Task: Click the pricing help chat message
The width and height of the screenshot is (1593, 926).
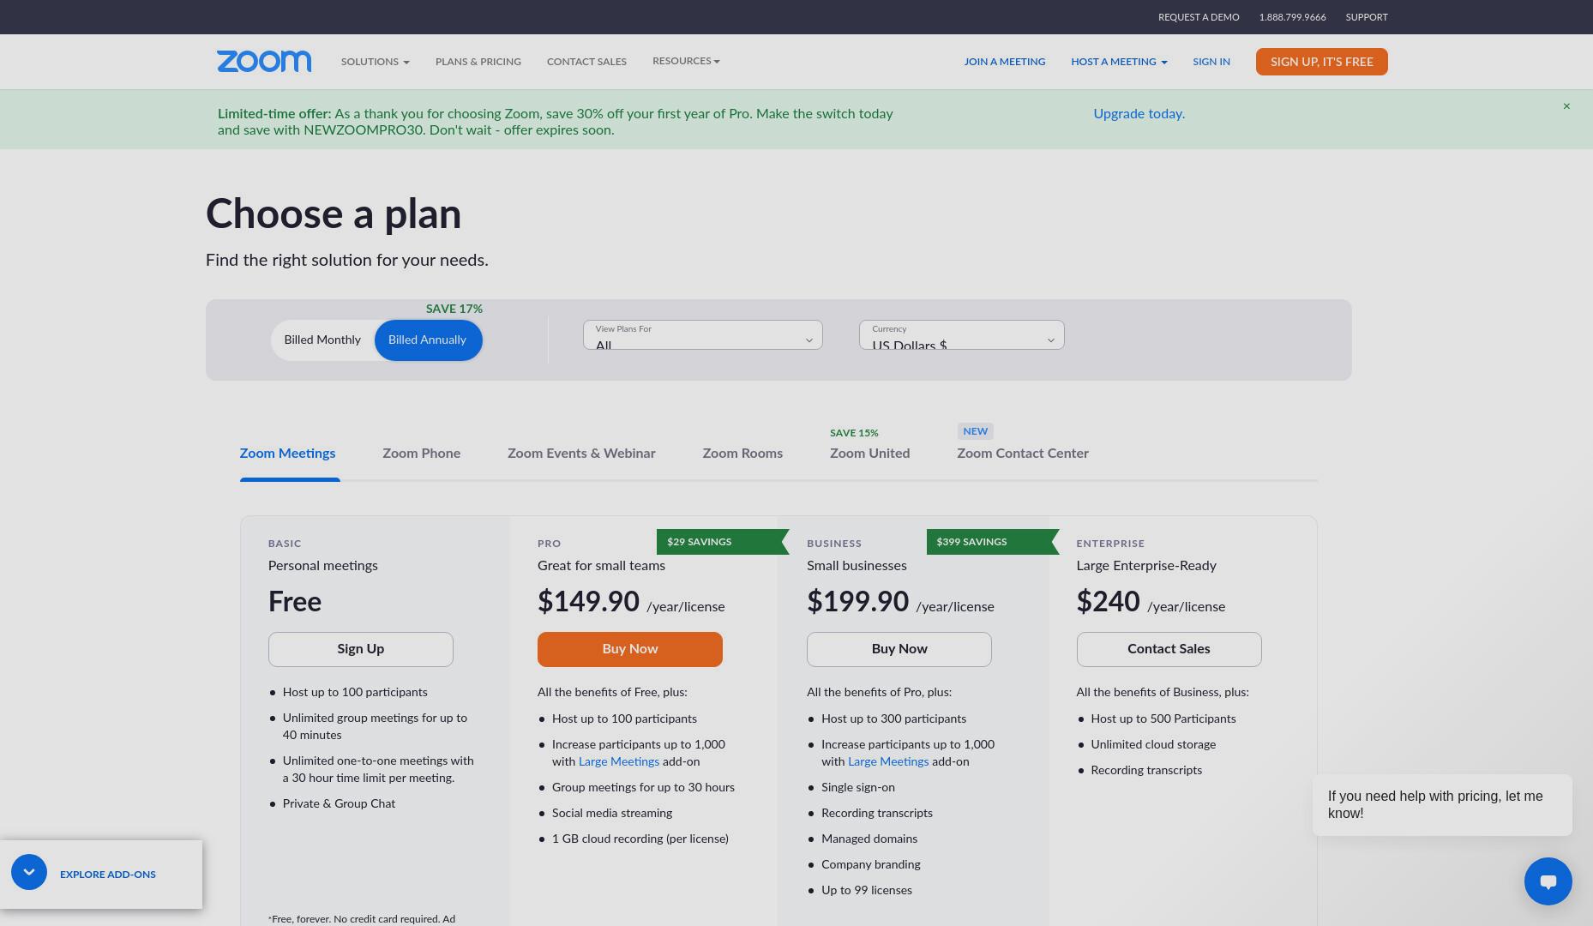Action: tap(1442, 805)
